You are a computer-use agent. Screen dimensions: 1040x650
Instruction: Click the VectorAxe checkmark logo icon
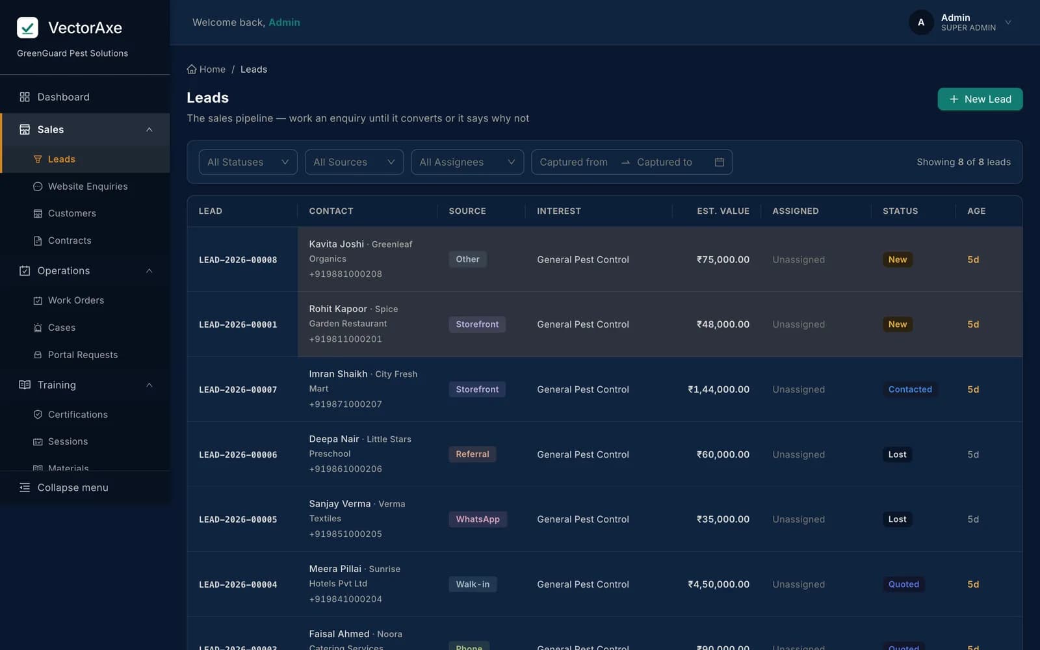pos(27,27)
